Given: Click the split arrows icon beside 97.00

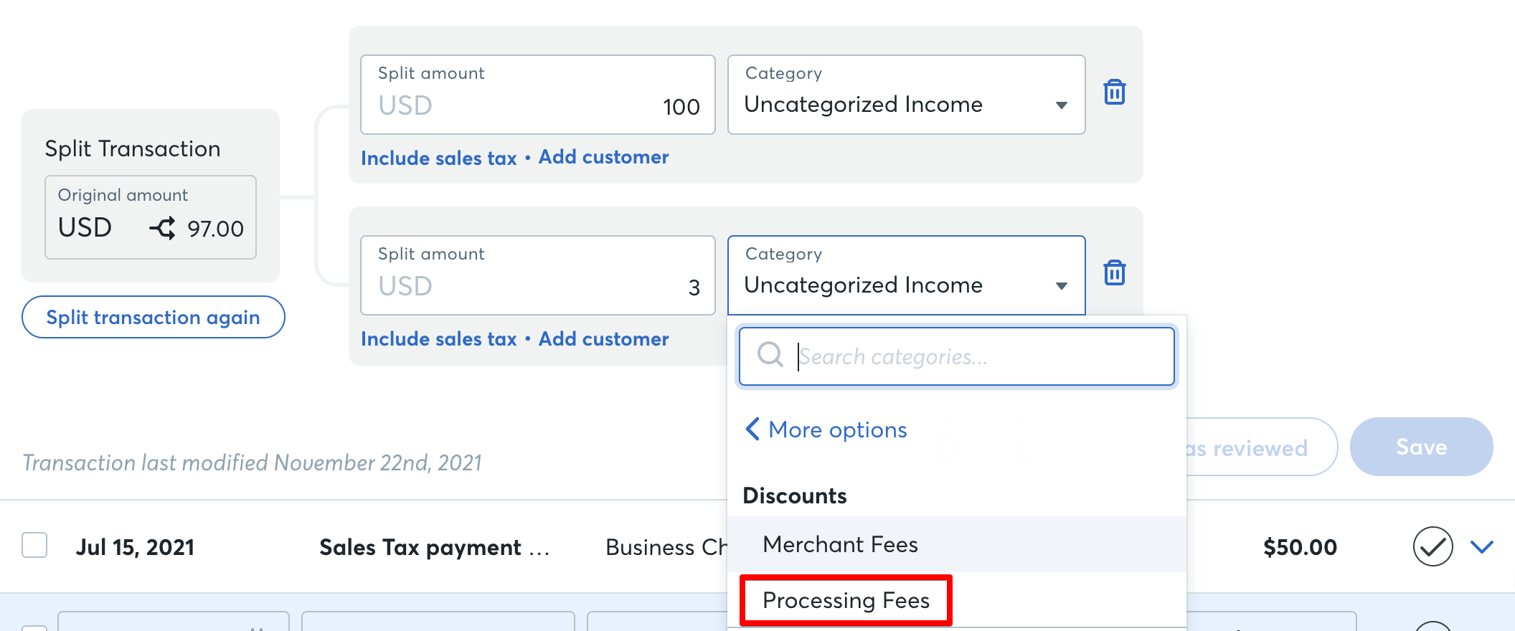Looking at the screenshot, I should [x=164, y=228].
